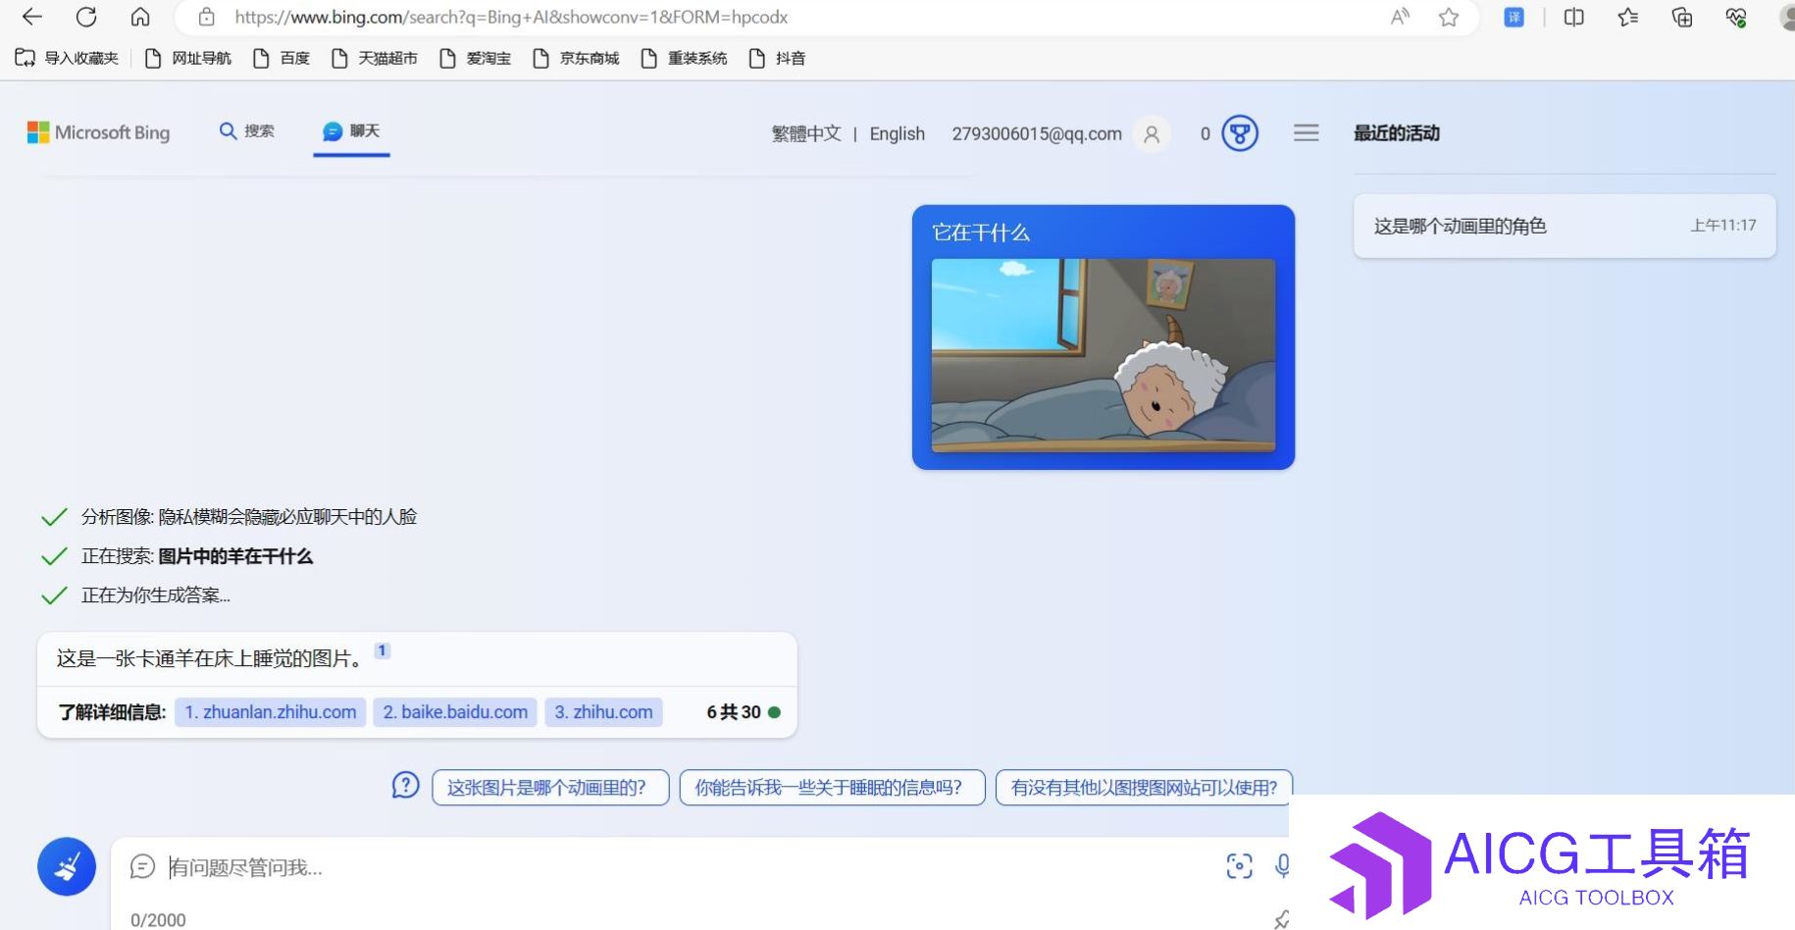
Task: Click the rewards points count 0
Action: [1205, 133]
